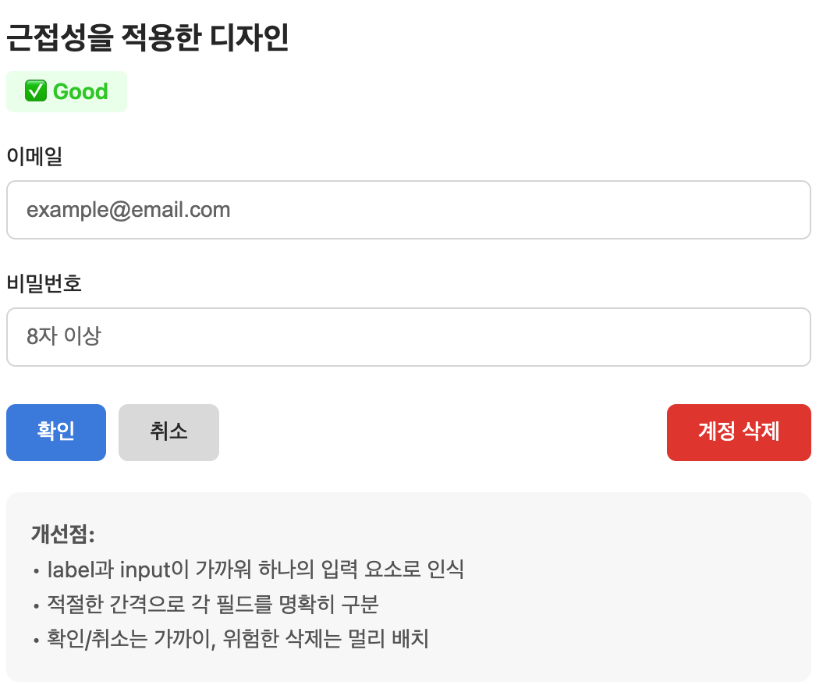Click the word "디자인" in the title
Screen dimensions: 830x685
(250, 37)
